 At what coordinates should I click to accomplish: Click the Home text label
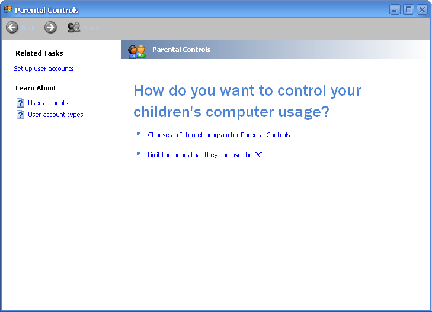(91, 28)
